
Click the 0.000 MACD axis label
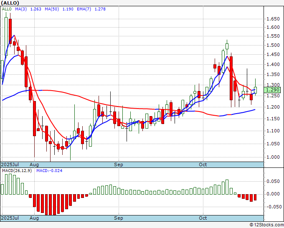point(273,194)
